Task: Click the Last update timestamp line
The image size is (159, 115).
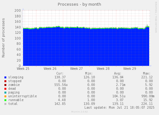Action: 119,107
